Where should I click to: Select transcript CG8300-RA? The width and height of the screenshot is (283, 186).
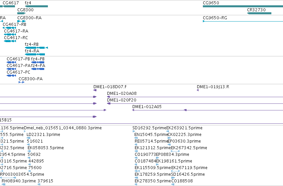tap(22, 21)
